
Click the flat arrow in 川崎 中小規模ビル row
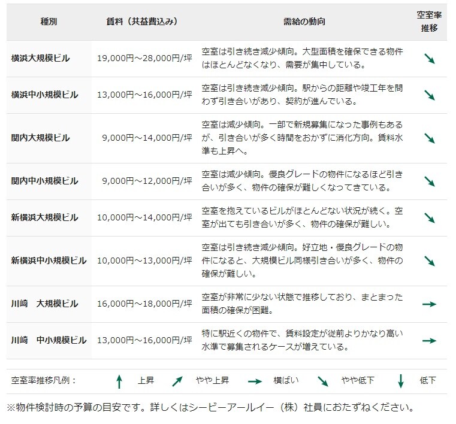click(429, 340)
